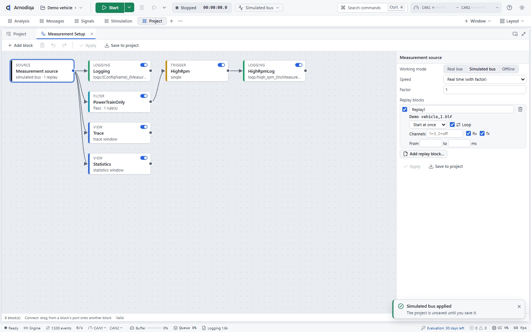Viewport: 531px width, 332px height.
Task: Toggle the Statistics view block switch
Action: pos(144,158)
